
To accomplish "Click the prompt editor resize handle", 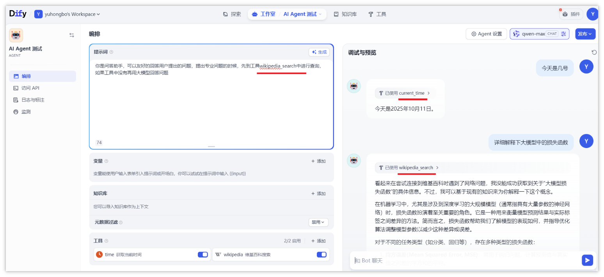I will 211,146.
